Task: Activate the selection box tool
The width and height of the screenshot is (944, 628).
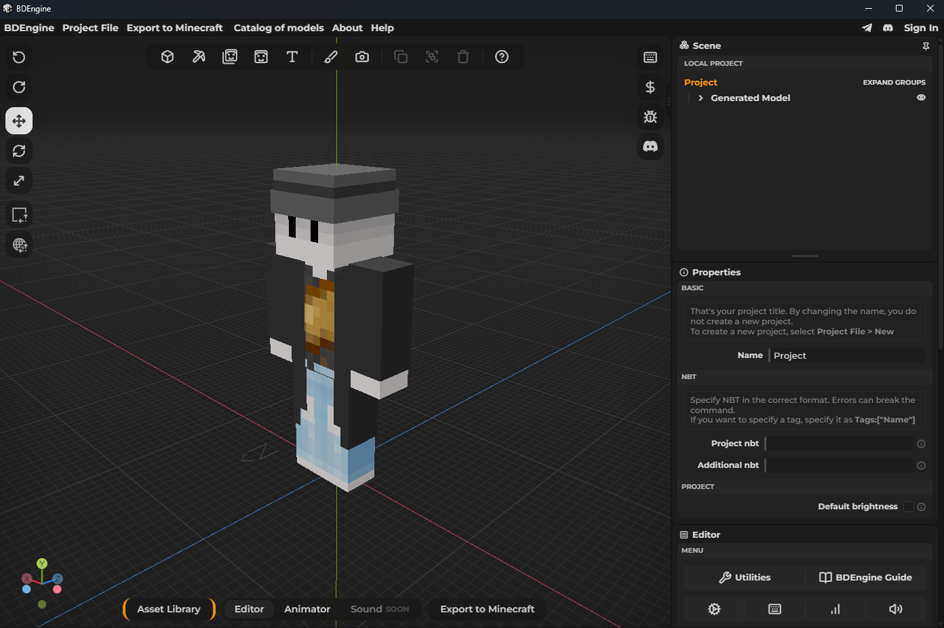Action: tap(19, 215)
